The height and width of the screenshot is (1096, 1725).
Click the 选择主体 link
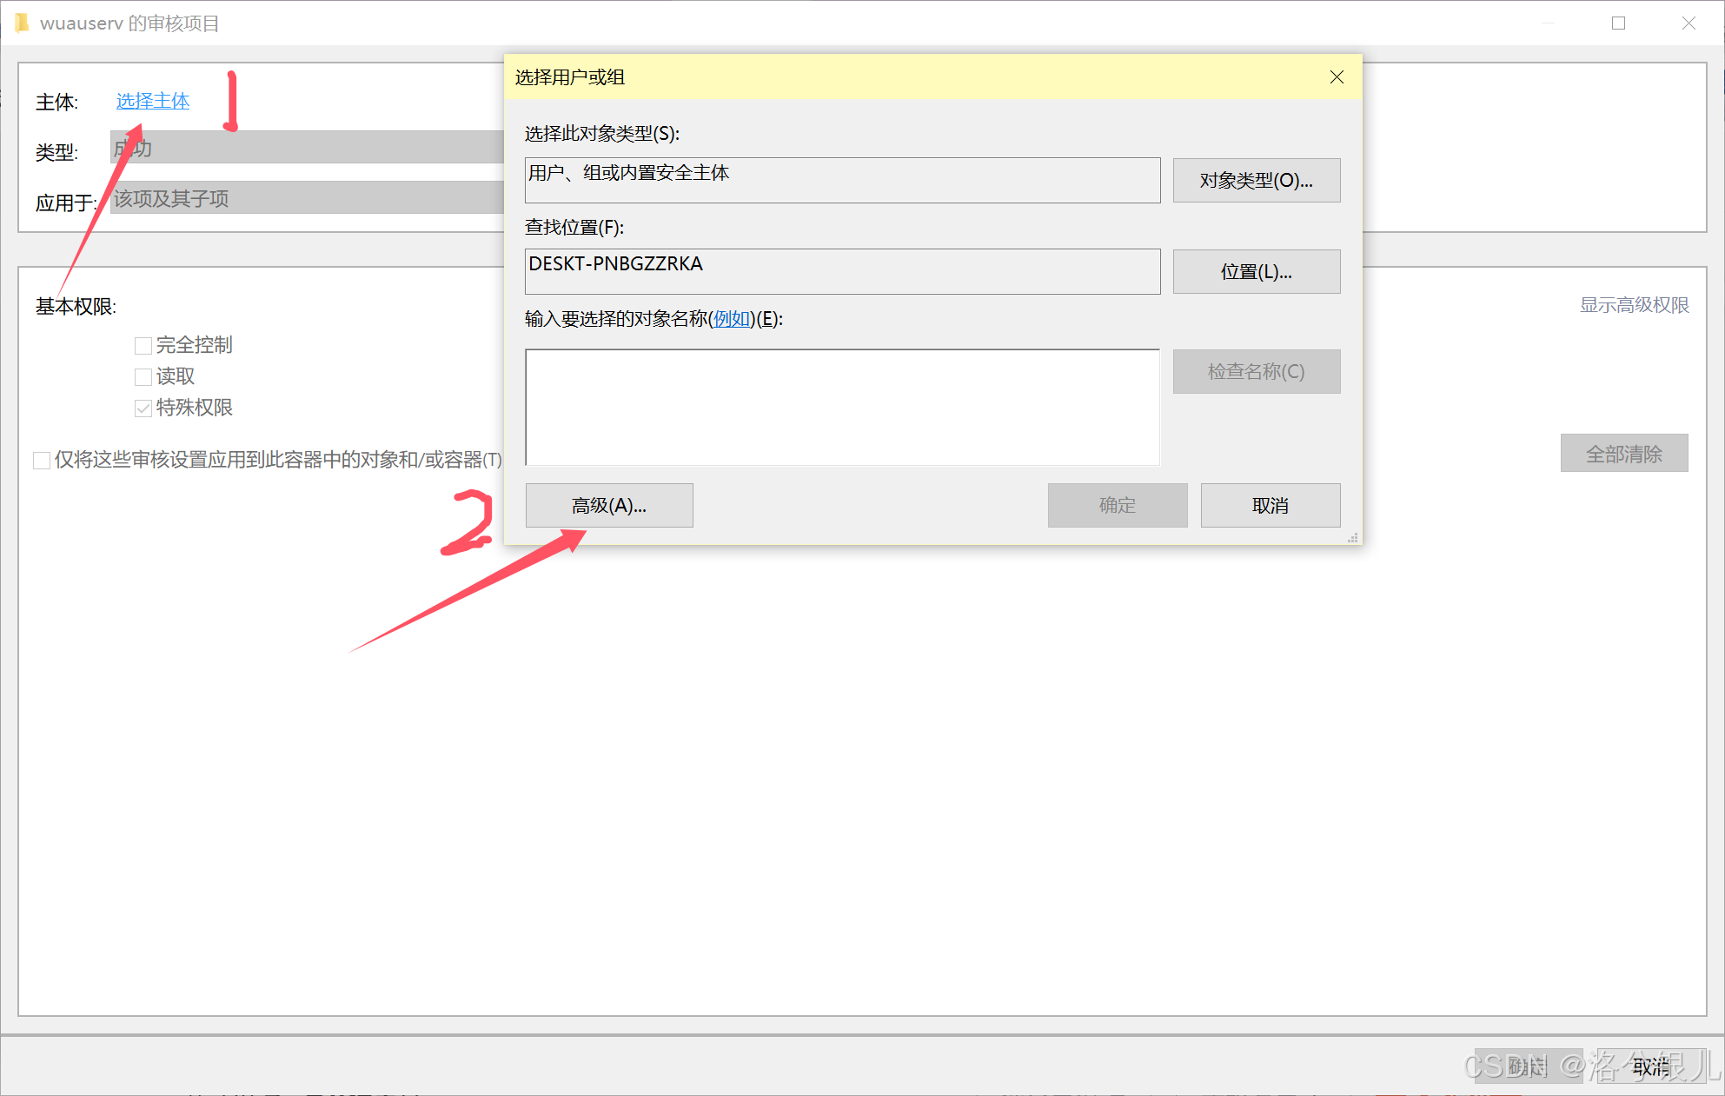[x=153, y=101]
